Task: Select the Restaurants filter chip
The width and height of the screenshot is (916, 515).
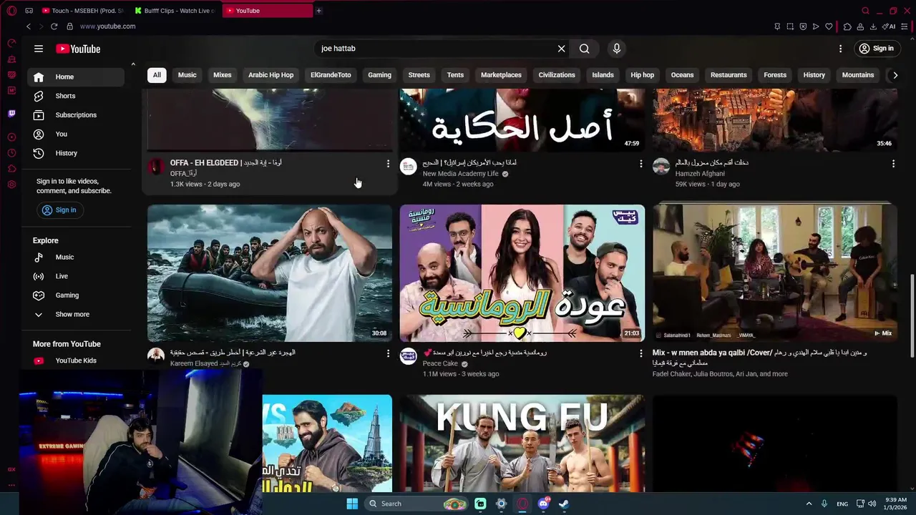Action: click(x=729, y=75)
